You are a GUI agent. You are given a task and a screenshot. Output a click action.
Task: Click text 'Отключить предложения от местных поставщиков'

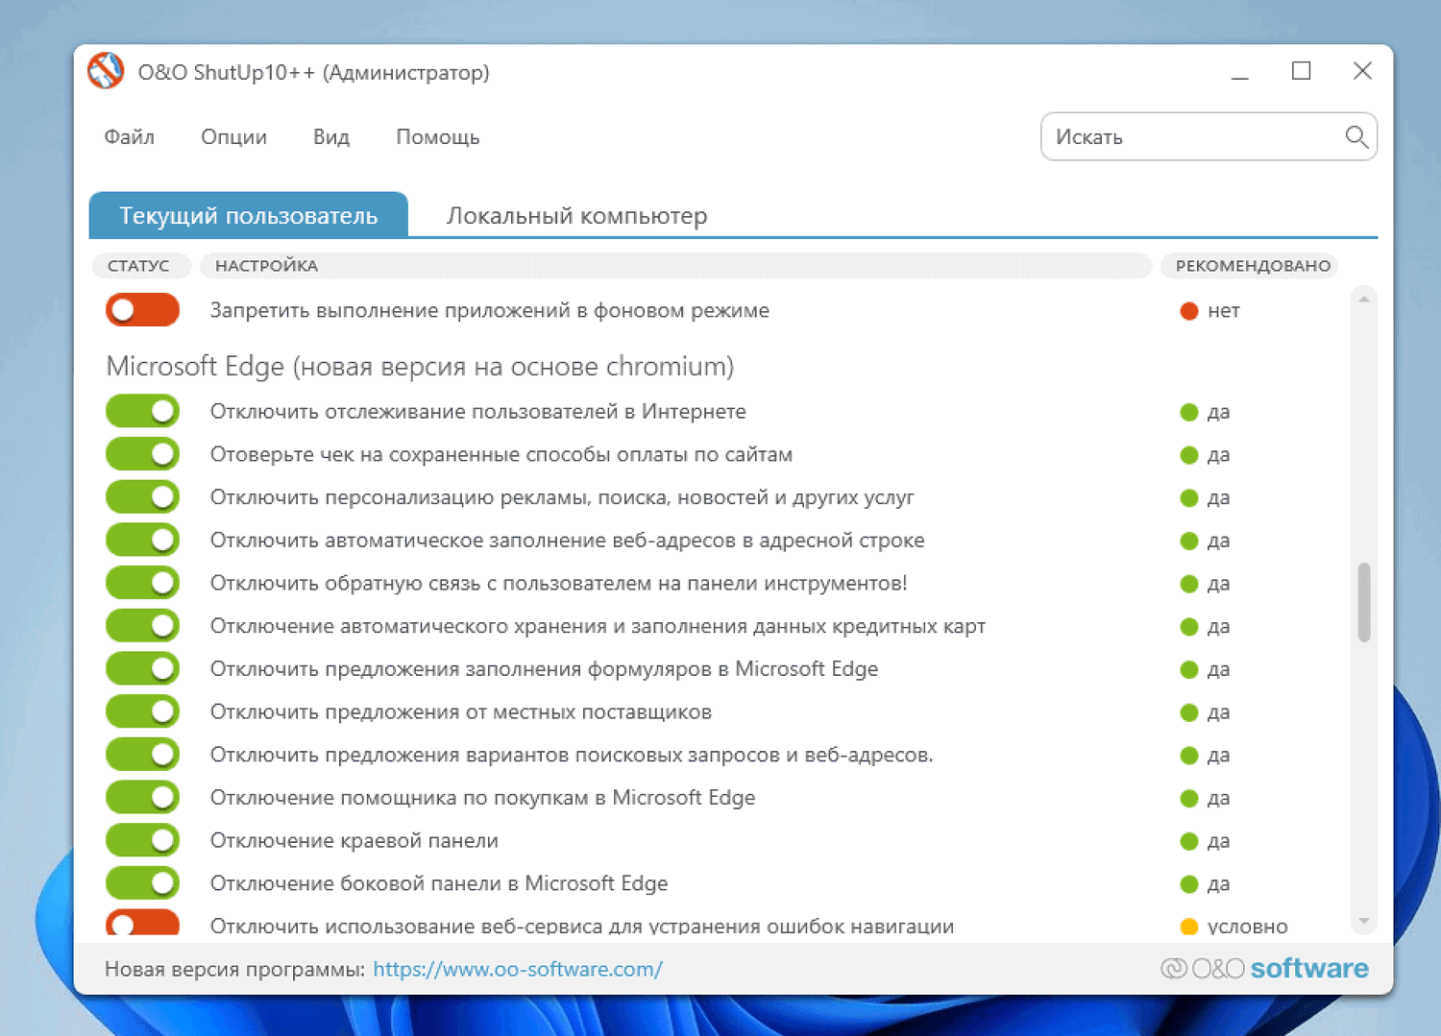click(461, 711)
